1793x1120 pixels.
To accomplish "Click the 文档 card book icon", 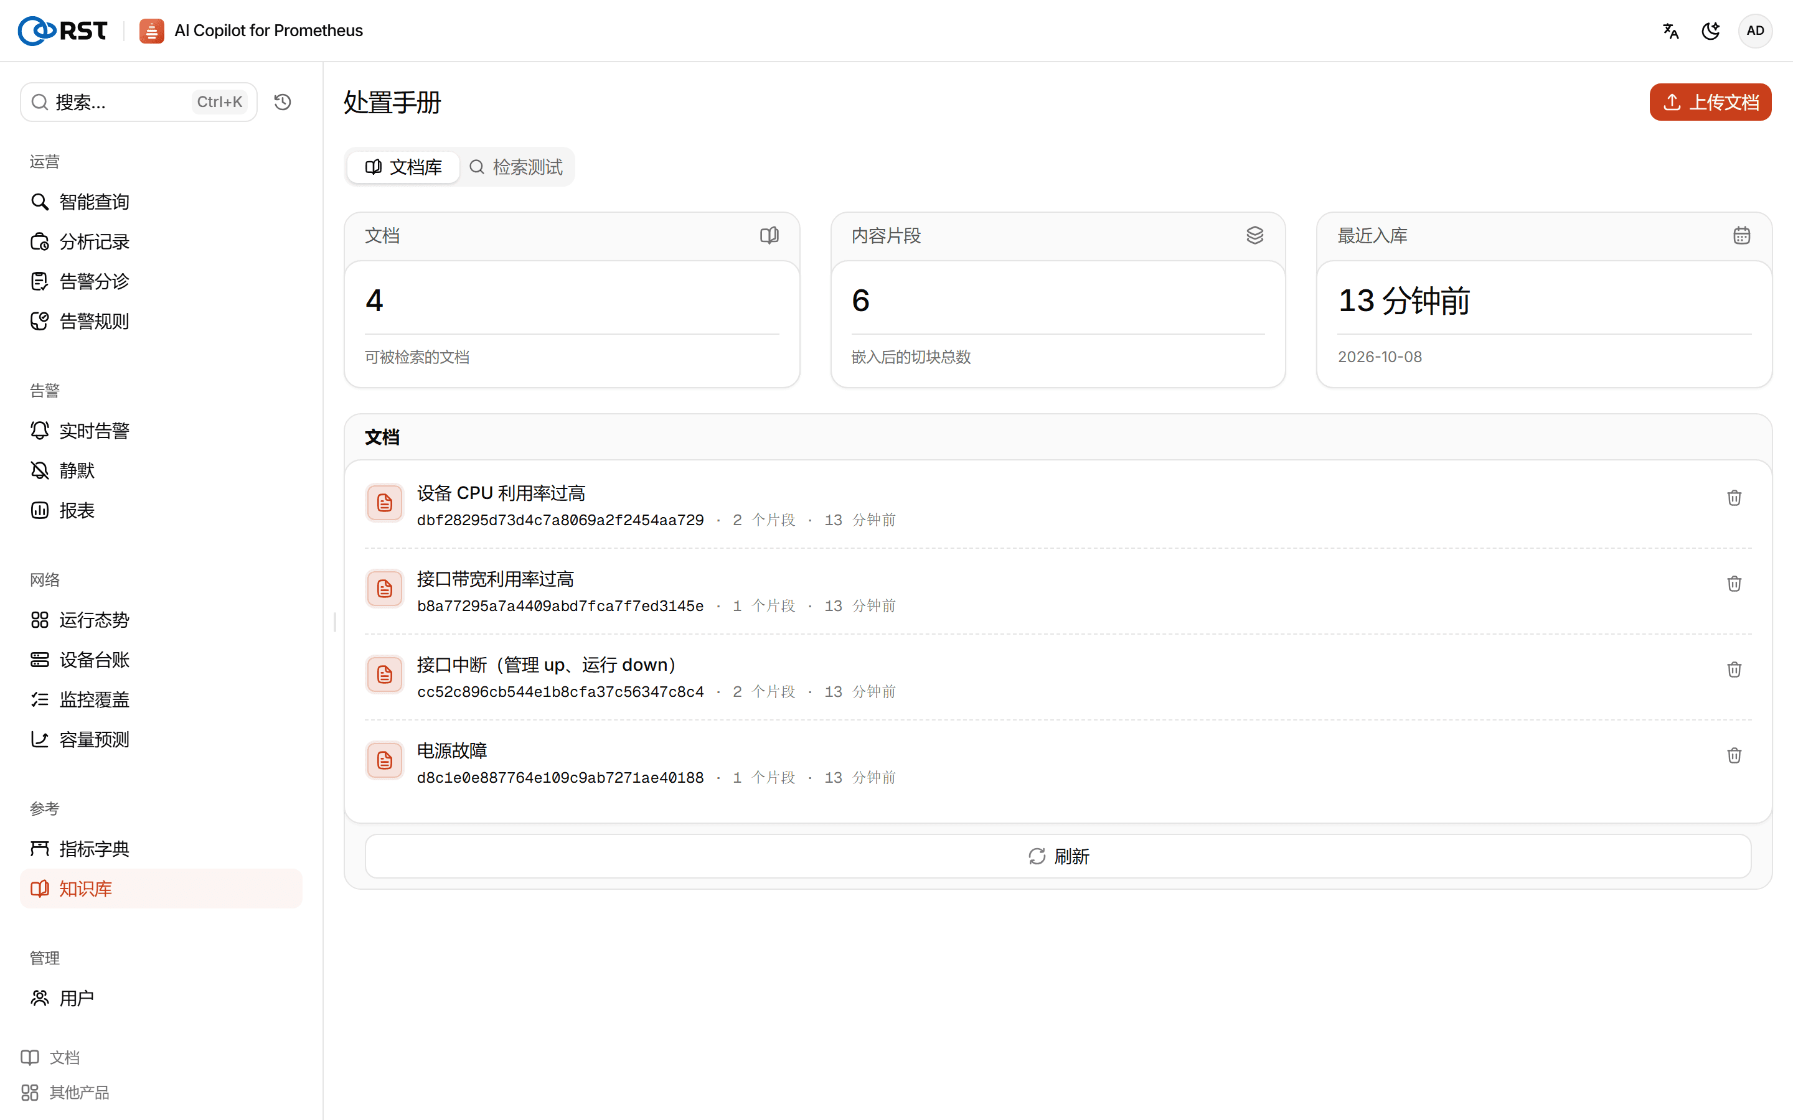I will click(x=769, y=236).
